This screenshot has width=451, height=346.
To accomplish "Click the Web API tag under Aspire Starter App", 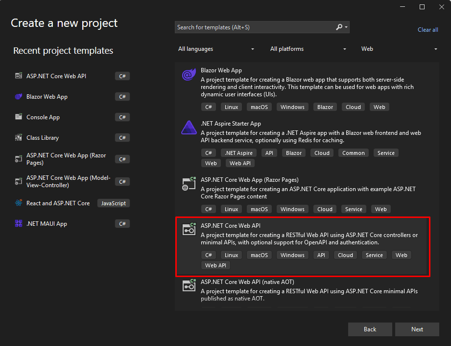I will [x=240, y=163].
